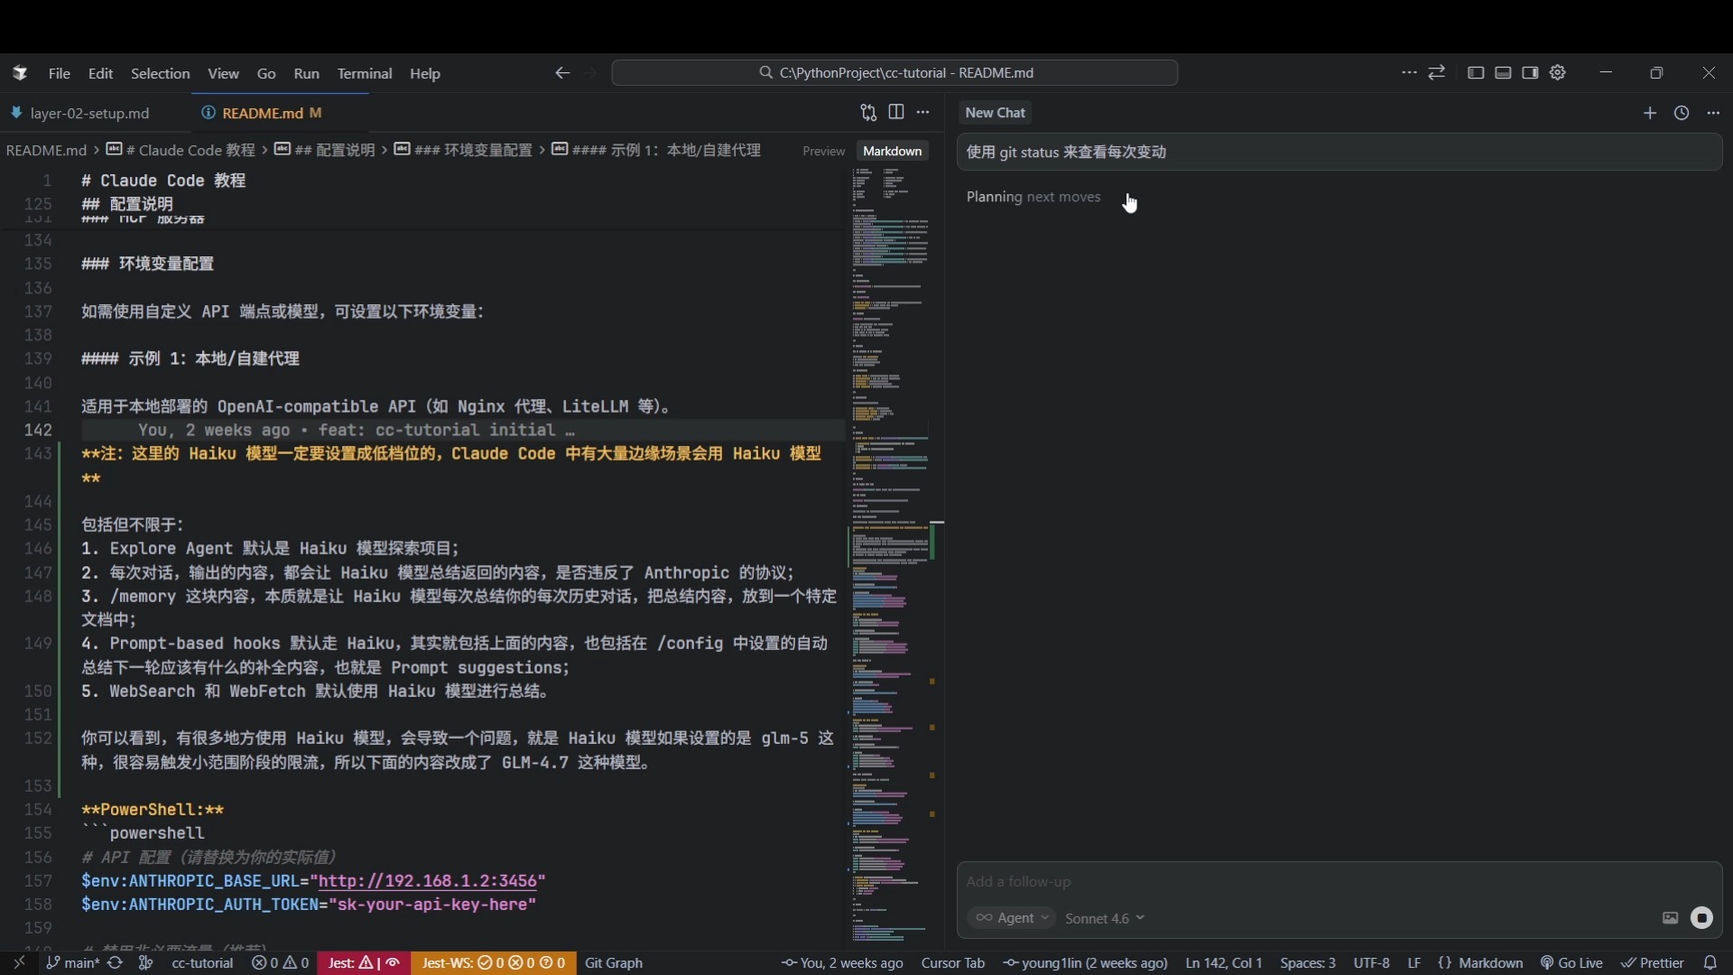Open Git Graph from status bar
The height and width of the screenshot is (975, 1733).
(x=614, y=963)
